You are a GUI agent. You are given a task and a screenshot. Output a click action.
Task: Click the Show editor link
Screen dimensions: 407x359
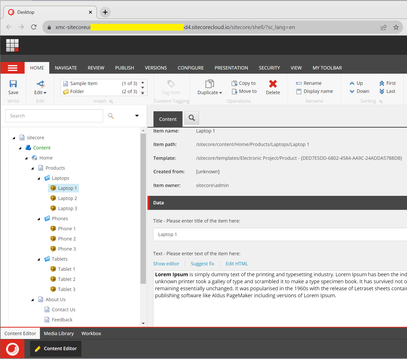tap(166, 264)
